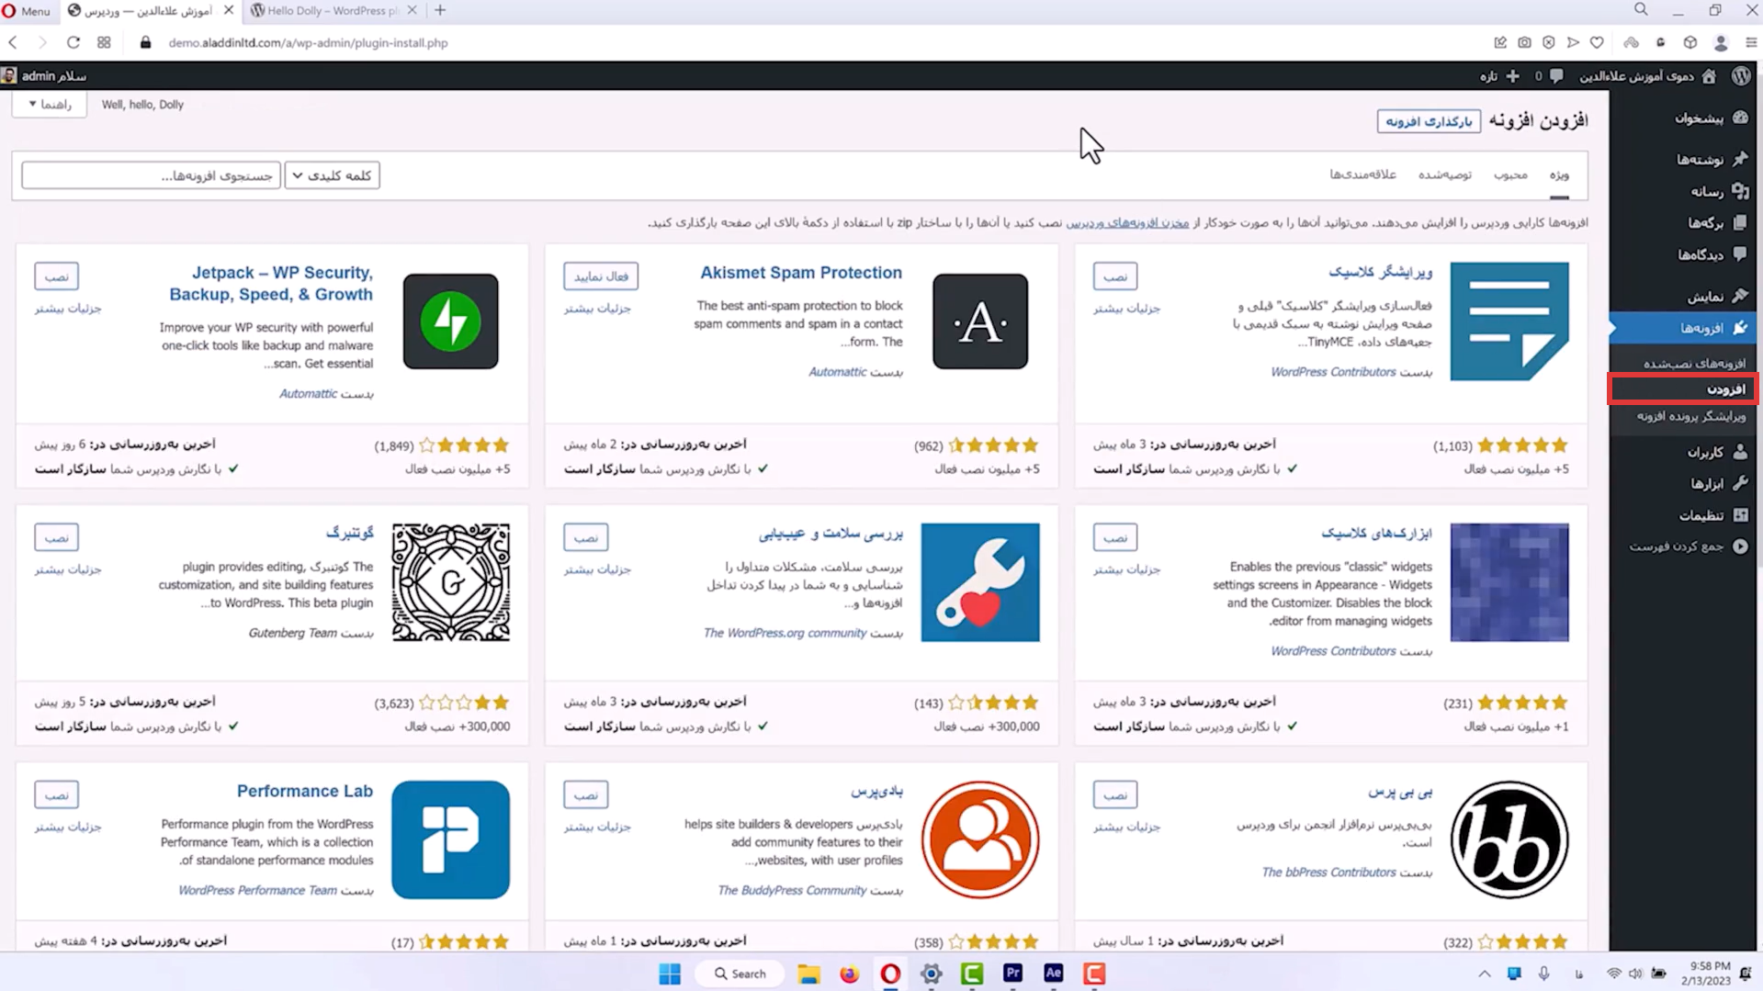Install the Classic Editor (ویرایشگر کلاسیک) plugin
The width and height of the screenshot is (1763, 991).
(1114, 276)
